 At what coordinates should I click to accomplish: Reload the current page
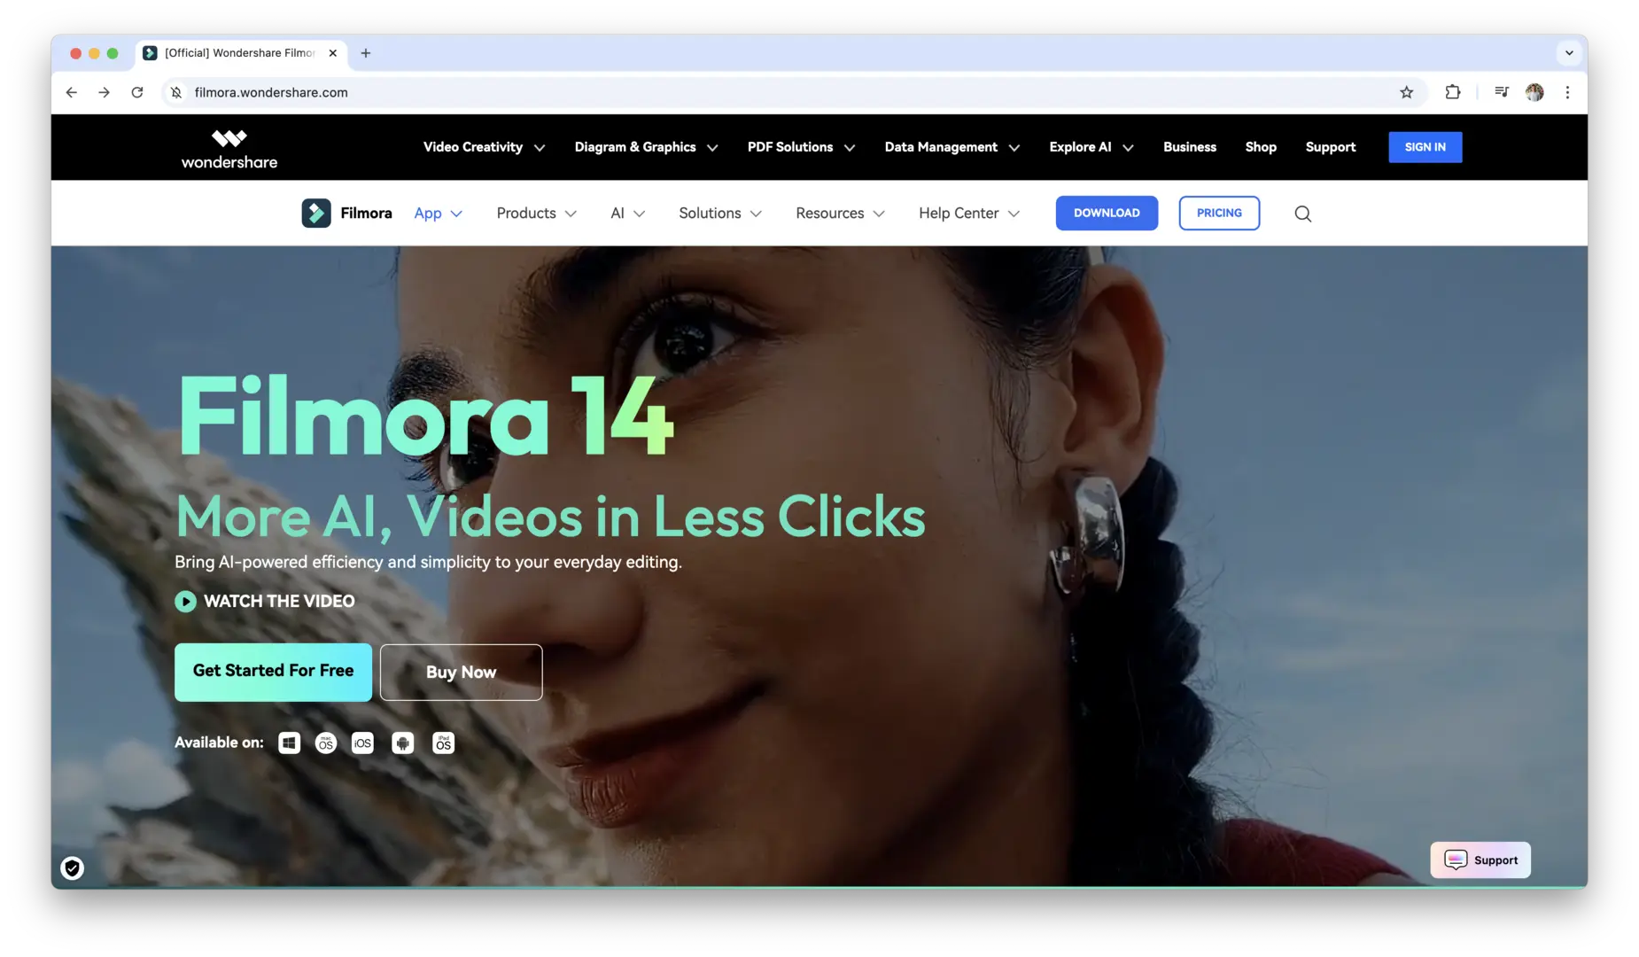pos(137,92)
